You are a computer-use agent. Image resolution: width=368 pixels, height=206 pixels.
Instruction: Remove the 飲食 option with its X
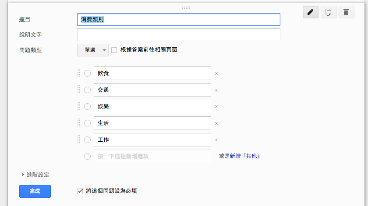tap(216, 73)
